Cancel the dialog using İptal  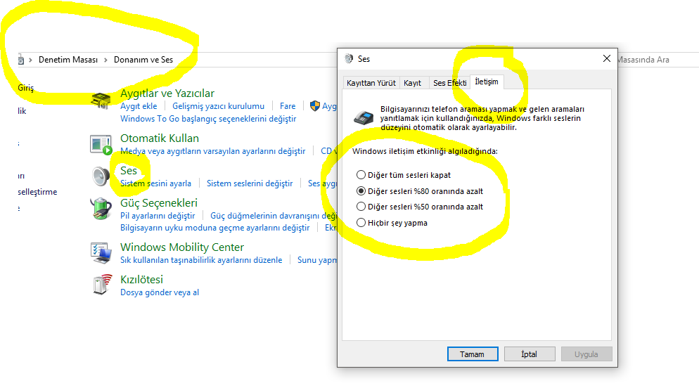point(530,354)
